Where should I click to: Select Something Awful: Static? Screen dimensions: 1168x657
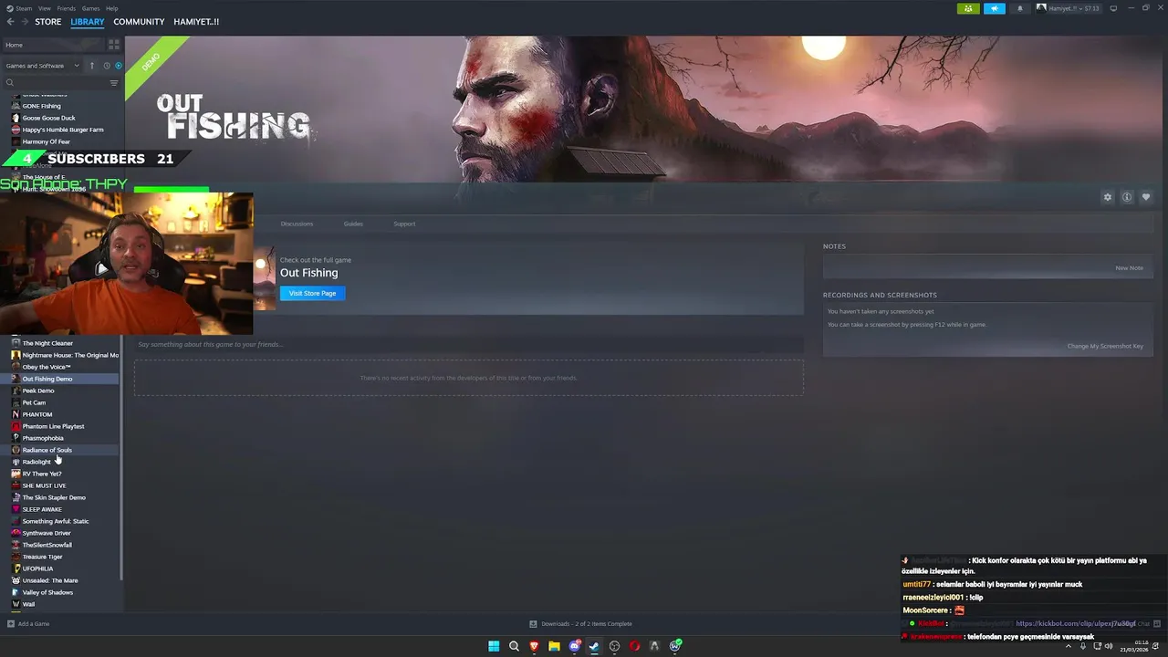coord(56,521)
